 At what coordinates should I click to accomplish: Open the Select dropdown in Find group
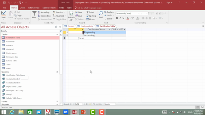point(109,19)
